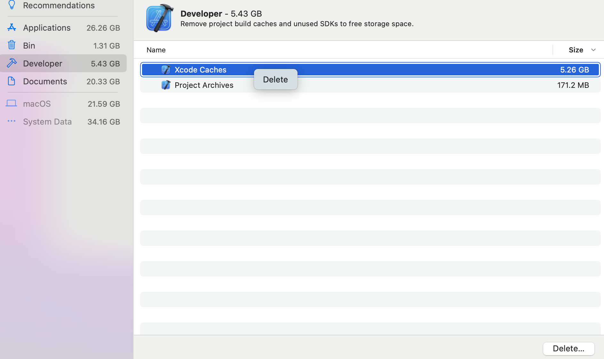The width and height of the screenshot is (604, 359).
Task: Click the Developer hammer sidebar icon
Action: pyautogui.click(x=12, y=63)
